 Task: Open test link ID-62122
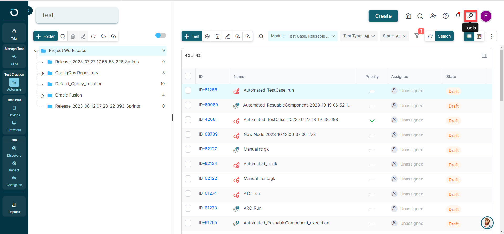tap(208, 178)
